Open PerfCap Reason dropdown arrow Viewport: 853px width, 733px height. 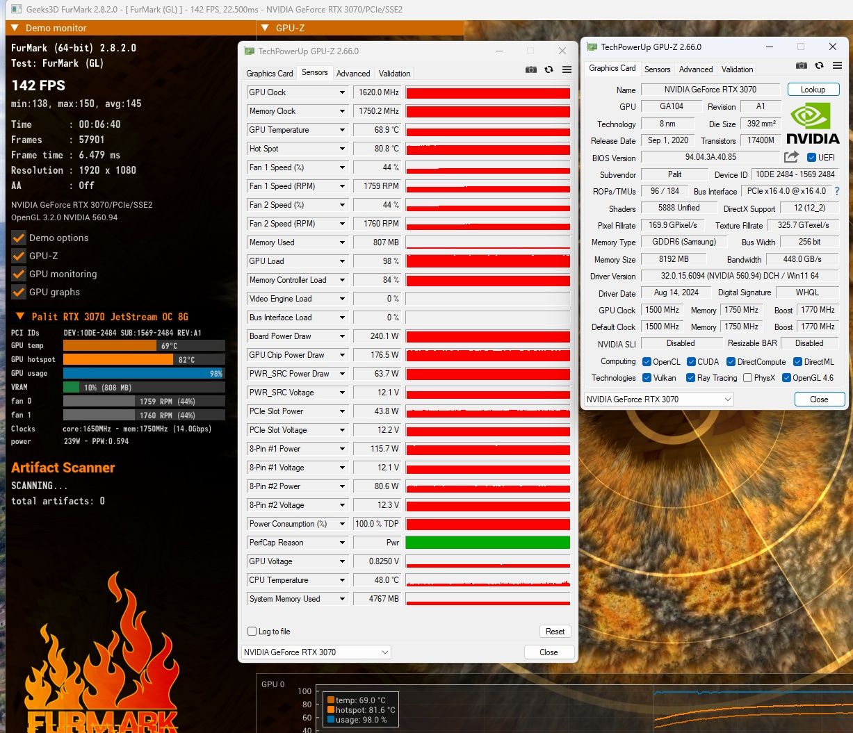pos(342,543)
